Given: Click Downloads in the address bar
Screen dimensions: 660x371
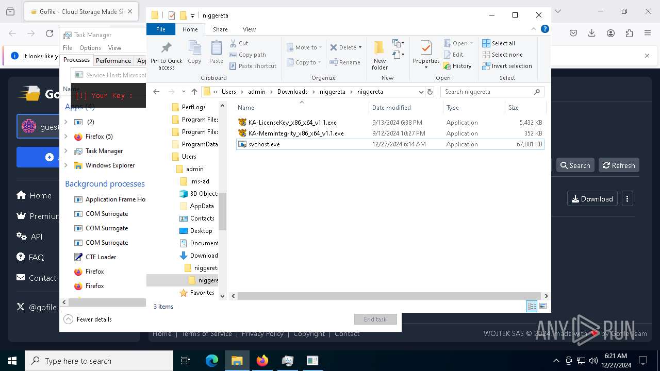Looking at the screenshot, I should [x=292, y=92].
